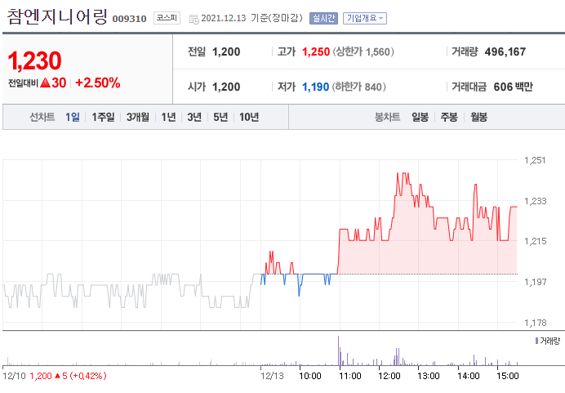Open the 10년 line chart
565x393 pixels.
(x=249, y=117)
